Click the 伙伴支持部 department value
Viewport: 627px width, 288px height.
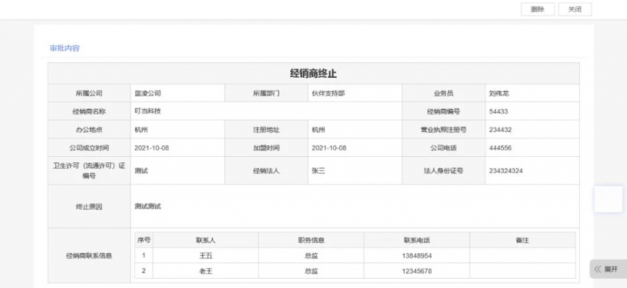coord(329,94)
